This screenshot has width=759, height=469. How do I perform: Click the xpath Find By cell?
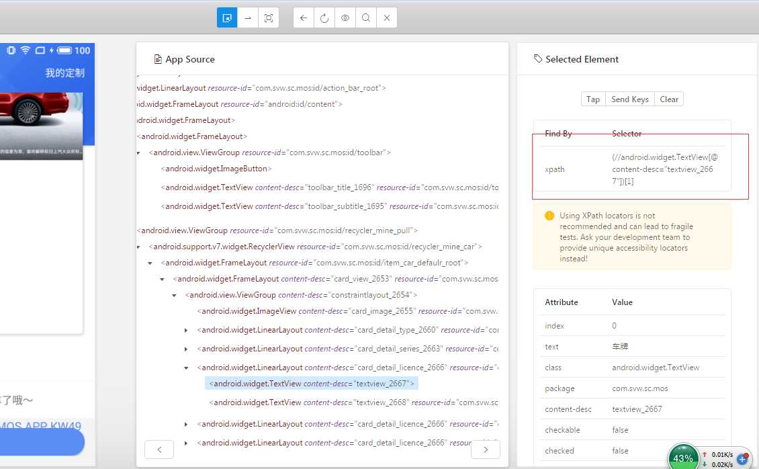point(555,169)
